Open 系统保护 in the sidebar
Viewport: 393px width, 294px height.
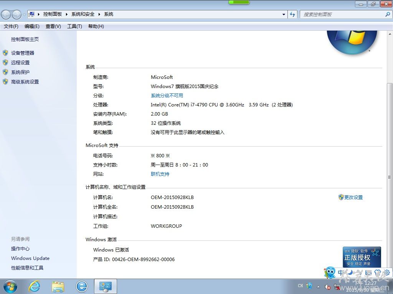click(20, 72)
